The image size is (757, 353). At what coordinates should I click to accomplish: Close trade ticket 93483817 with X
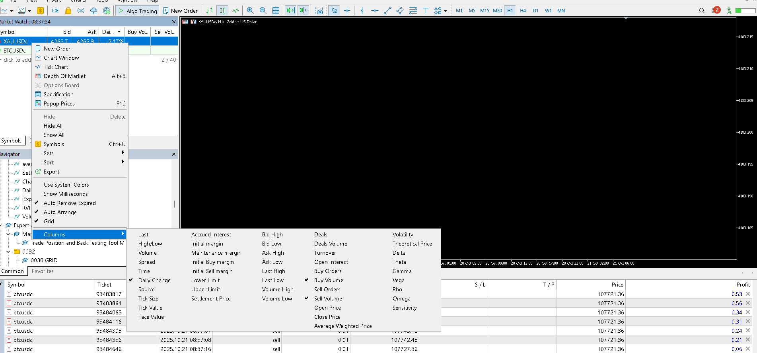pos(748,294)
